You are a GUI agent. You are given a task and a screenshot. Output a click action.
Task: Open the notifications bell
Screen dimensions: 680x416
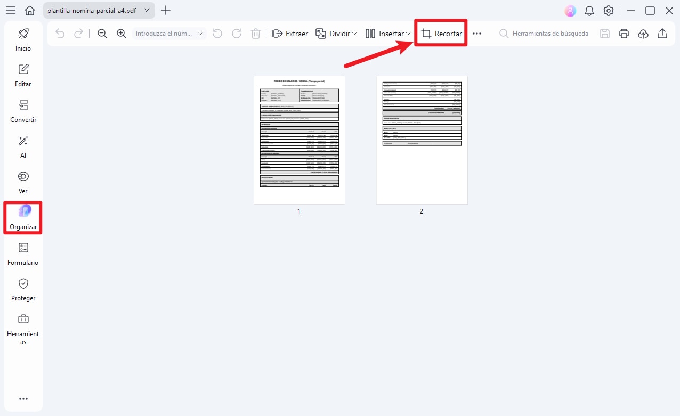589,11
